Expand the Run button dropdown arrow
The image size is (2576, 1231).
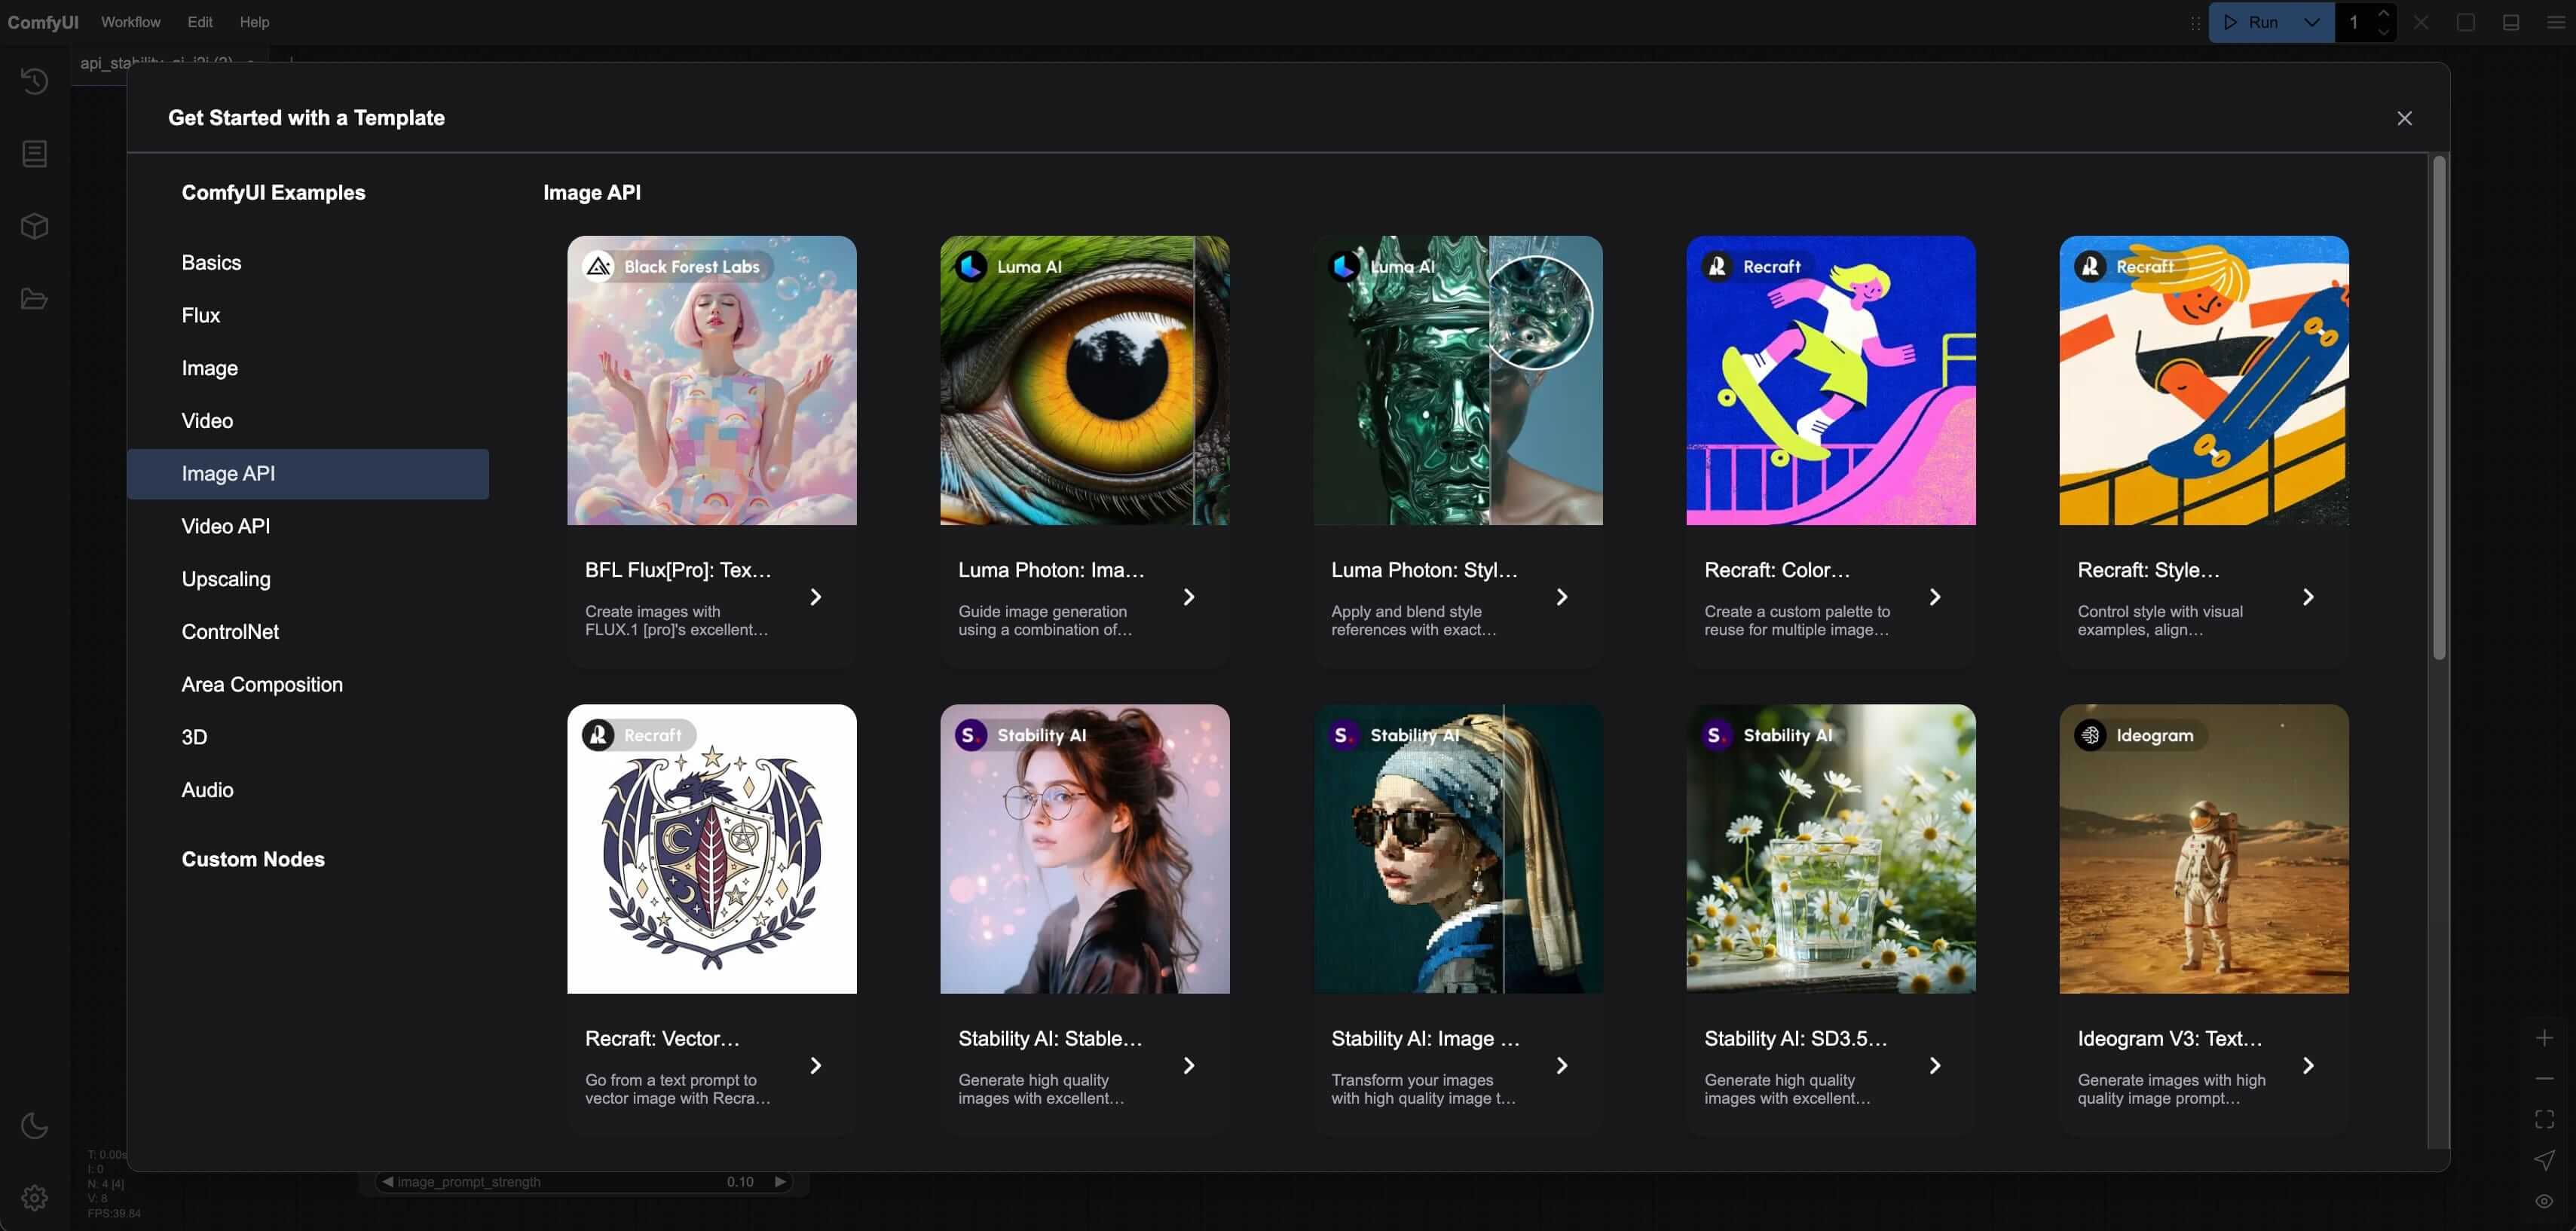point(2311,22)
